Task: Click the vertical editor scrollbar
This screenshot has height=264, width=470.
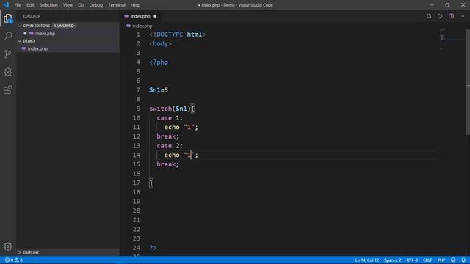Action: (x=468, y=82)
